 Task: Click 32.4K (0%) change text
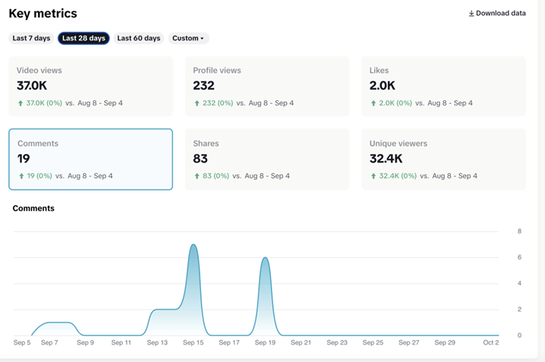(x=398, y=176)
